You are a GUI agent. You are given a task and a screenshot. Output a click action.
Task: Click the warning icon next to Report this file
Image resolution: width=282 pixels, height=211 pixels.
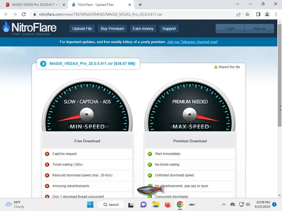pos(216,67)
